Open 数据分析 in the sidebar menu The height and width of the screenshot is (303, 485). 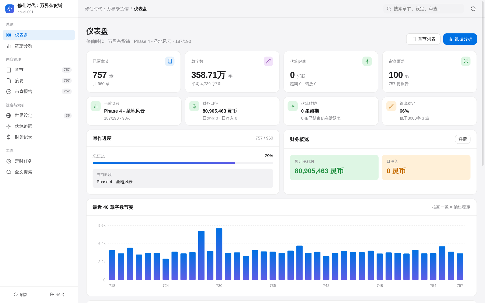click(39, 46)
